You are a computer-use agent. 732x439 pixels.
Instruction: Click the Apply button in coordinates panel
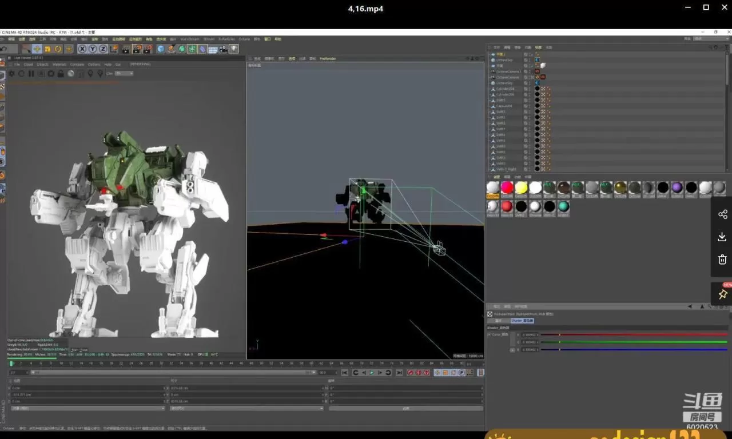tap(405, 408)
